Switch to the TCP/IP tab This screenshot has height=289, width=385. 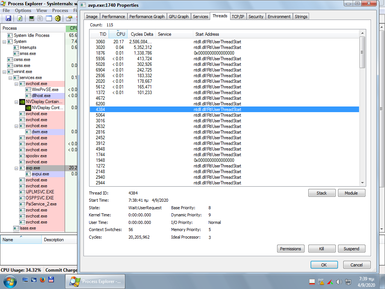tap(238, 17)
